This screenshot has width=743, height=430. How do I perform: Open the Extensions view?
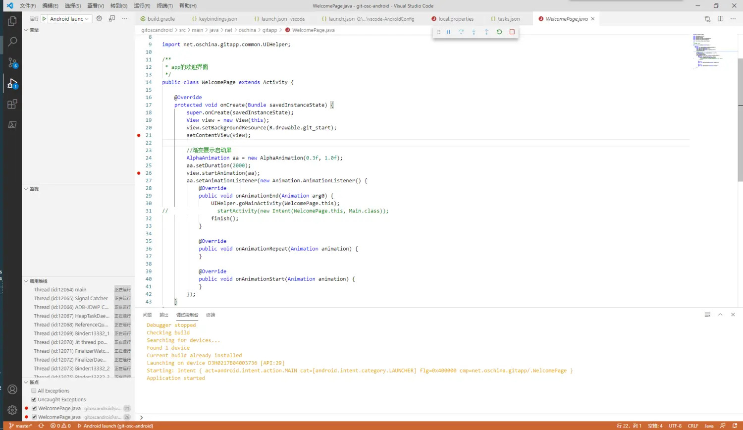12,104
